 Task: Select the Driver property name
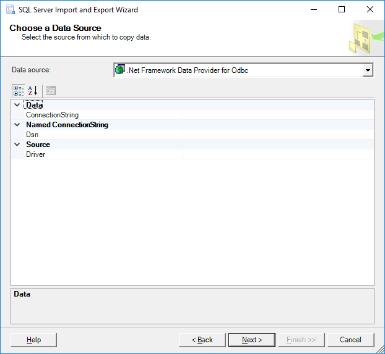[x=36, y=154]
